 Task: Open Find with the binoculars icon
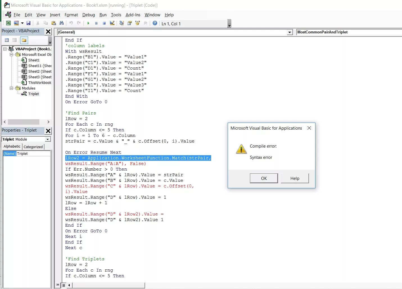(x=61, y=23)
